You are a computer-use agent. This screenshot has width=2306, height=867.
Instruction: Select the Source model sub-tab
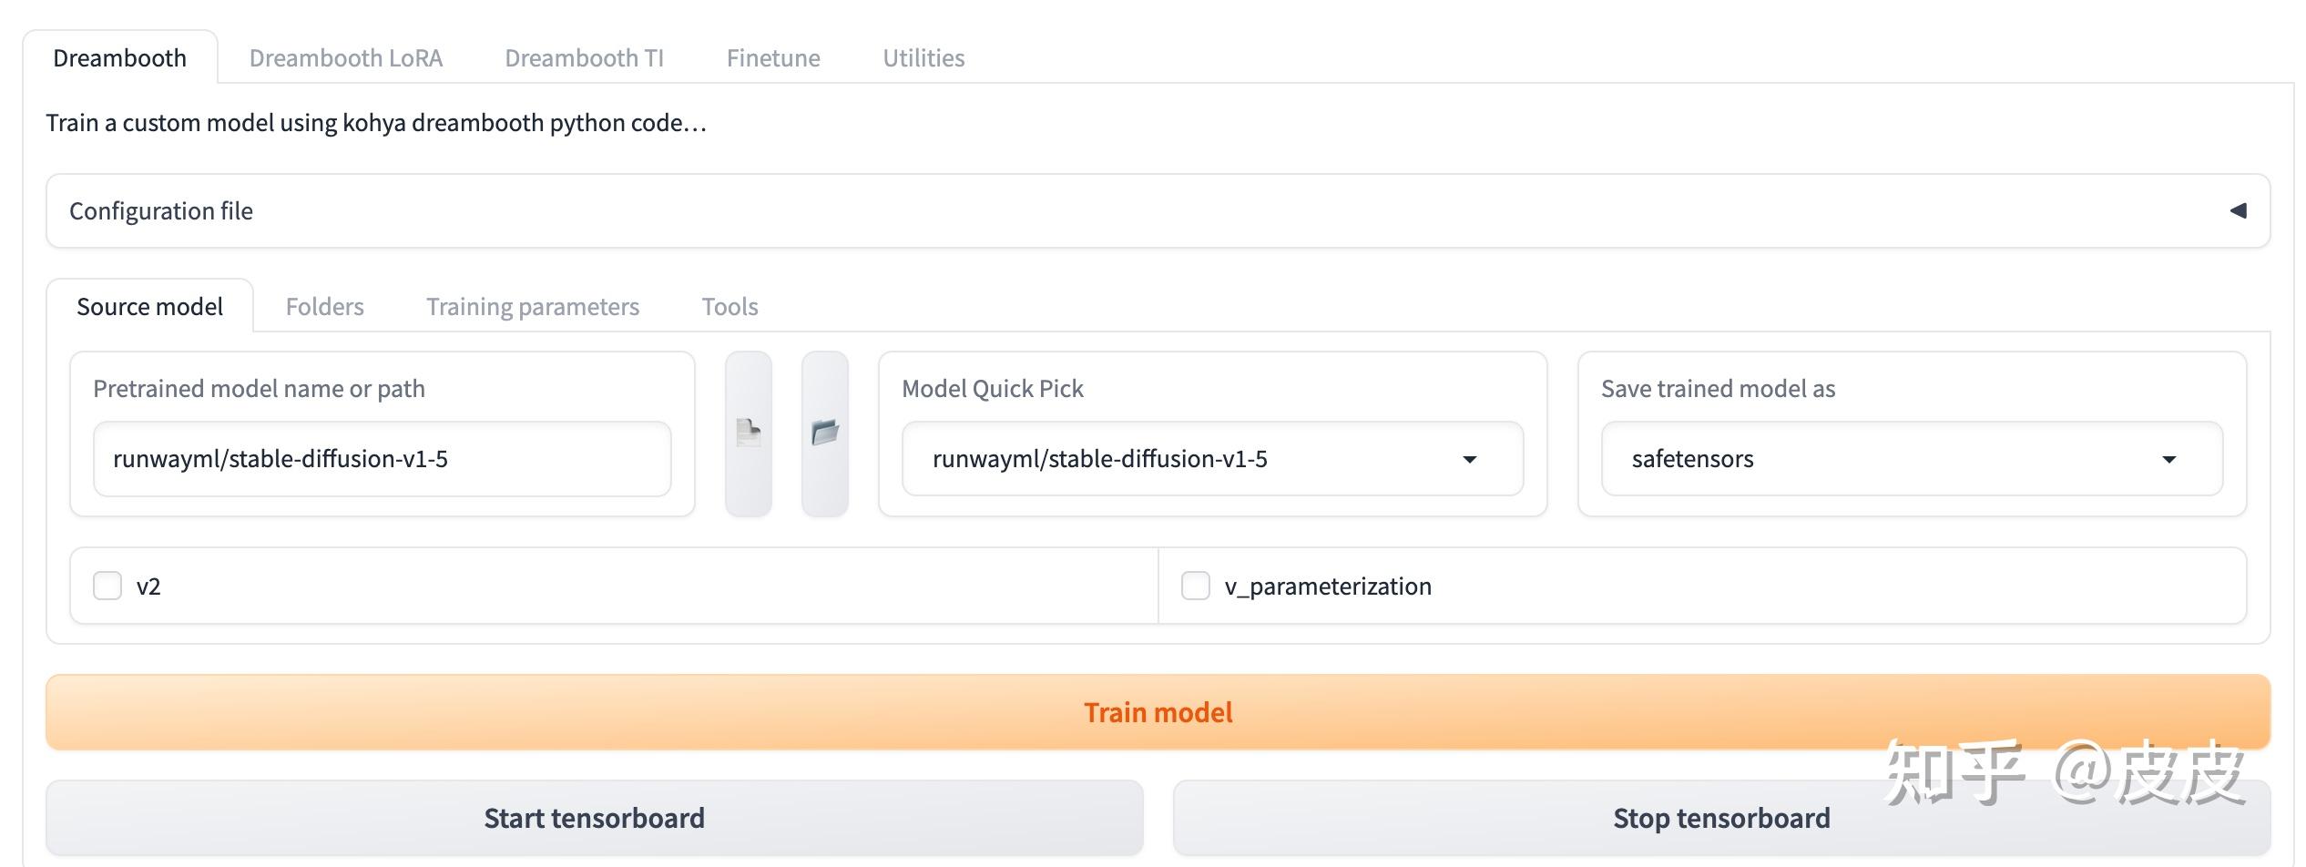click(x=149, y=307)
